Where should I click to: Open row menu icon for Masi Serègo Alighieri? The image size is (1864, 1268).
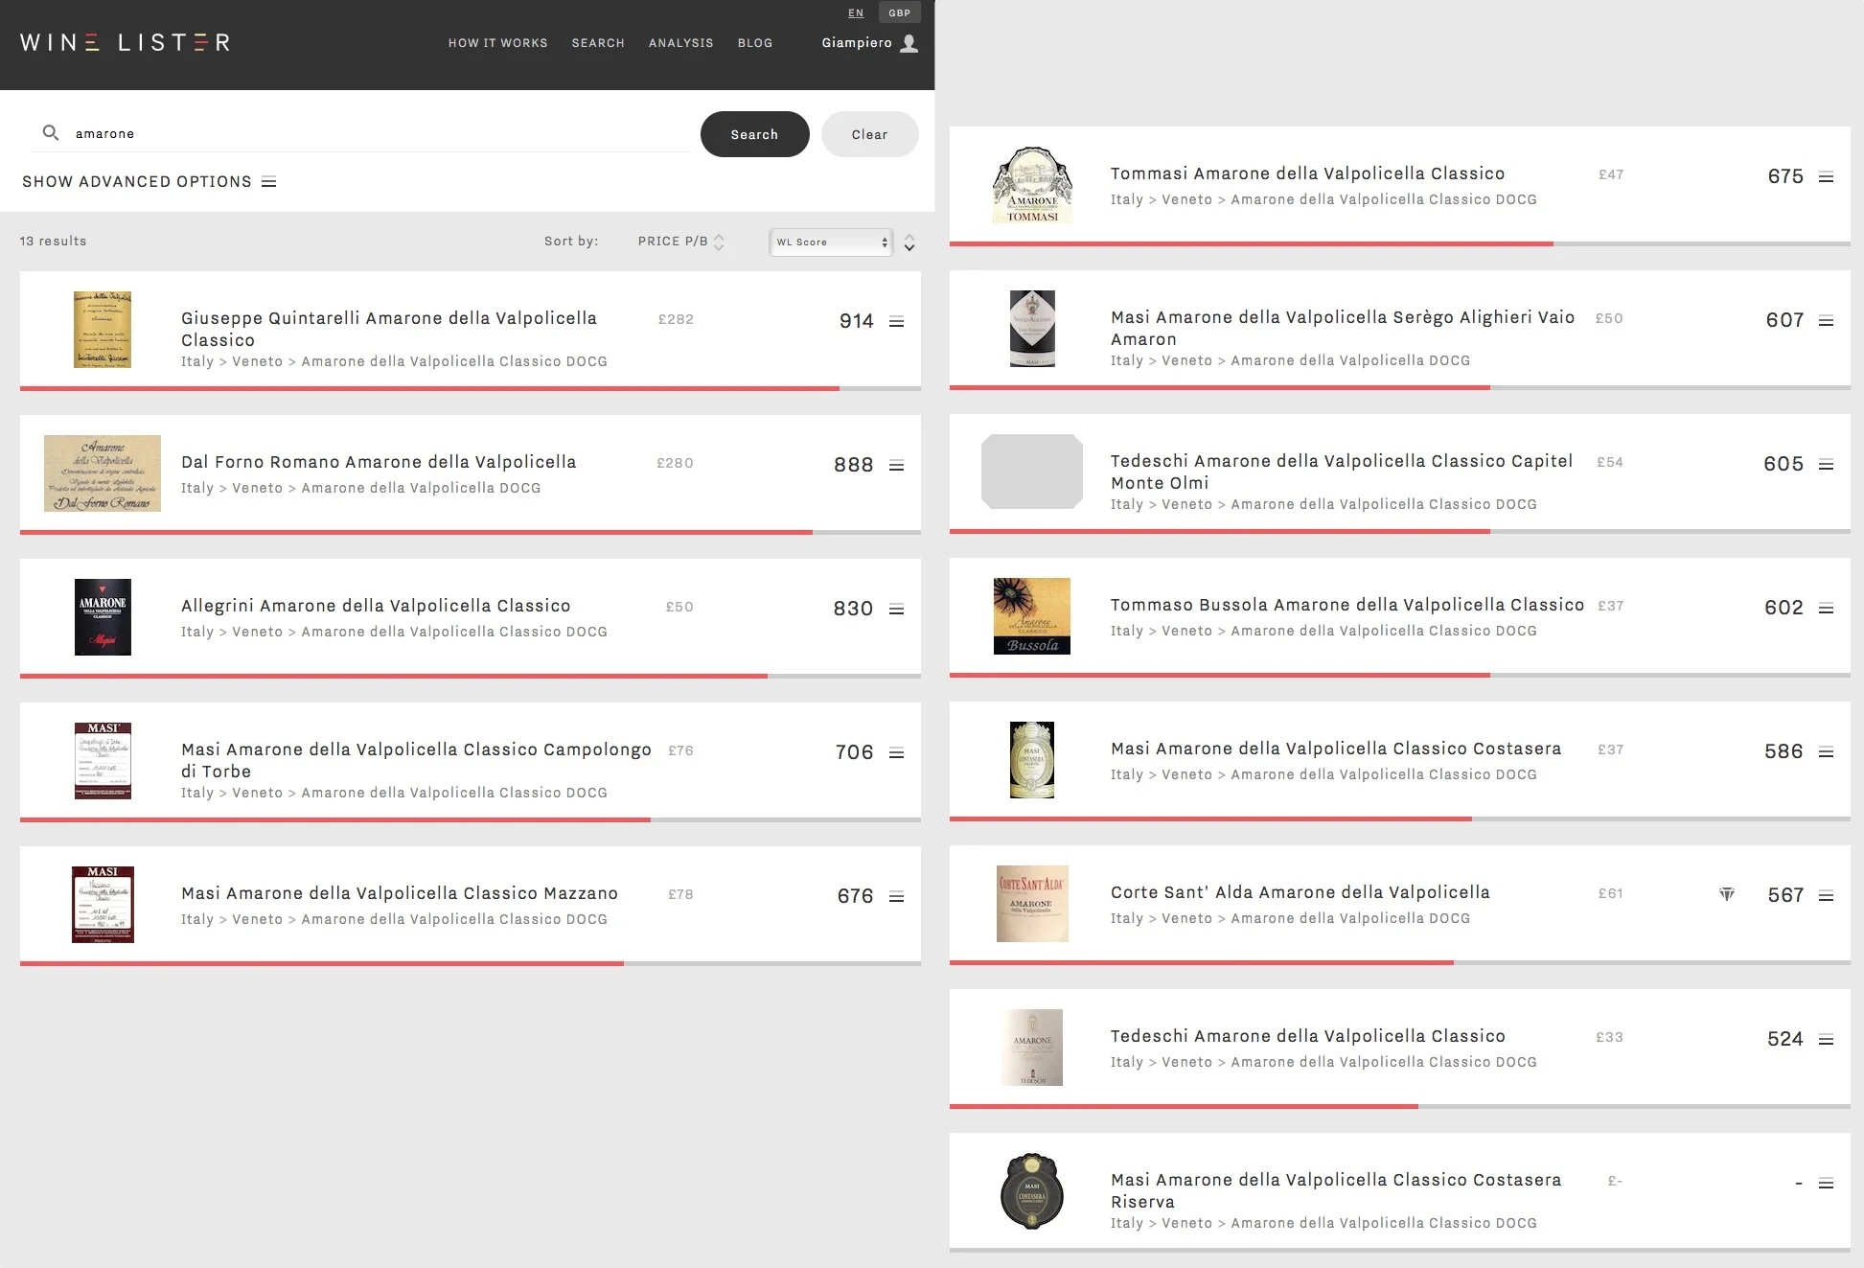coord(1826,321)
